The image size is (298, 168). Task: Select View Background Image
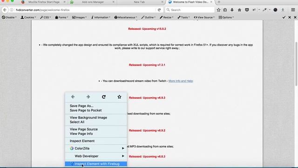pyautogui.click(x=96, y=118)
